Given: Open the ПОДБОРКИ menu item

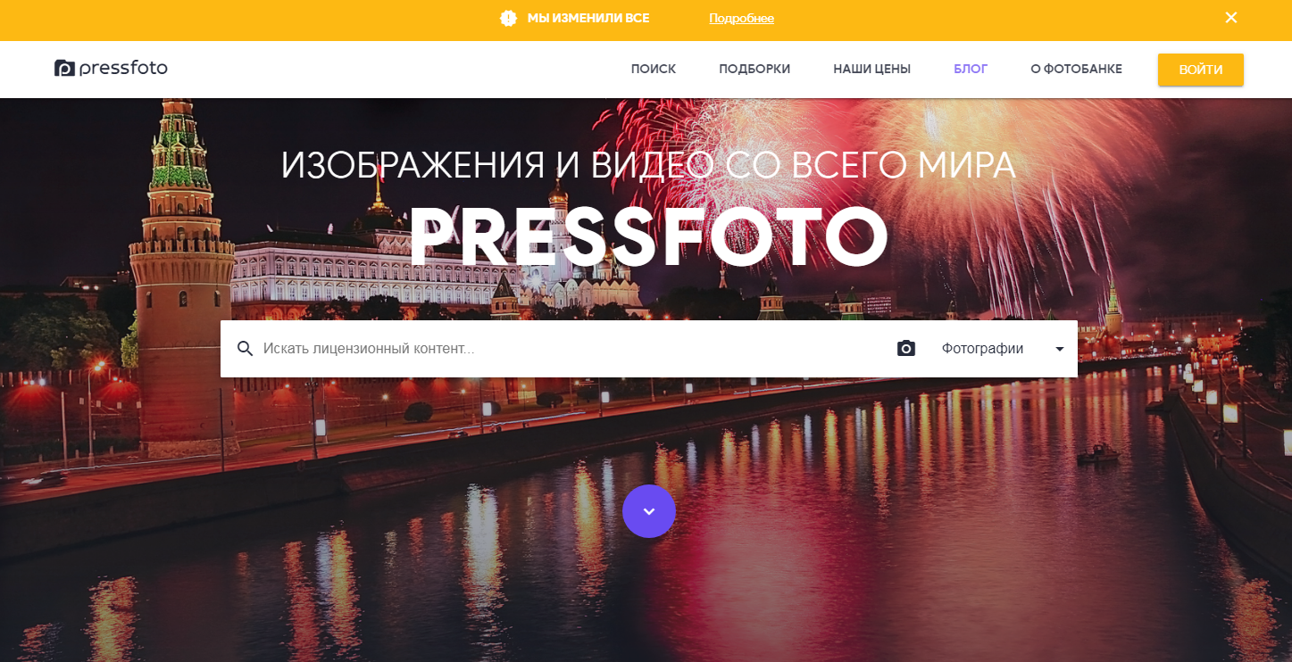Looking at the screenshot, I should pyautogui.click(x=754, y=69).
